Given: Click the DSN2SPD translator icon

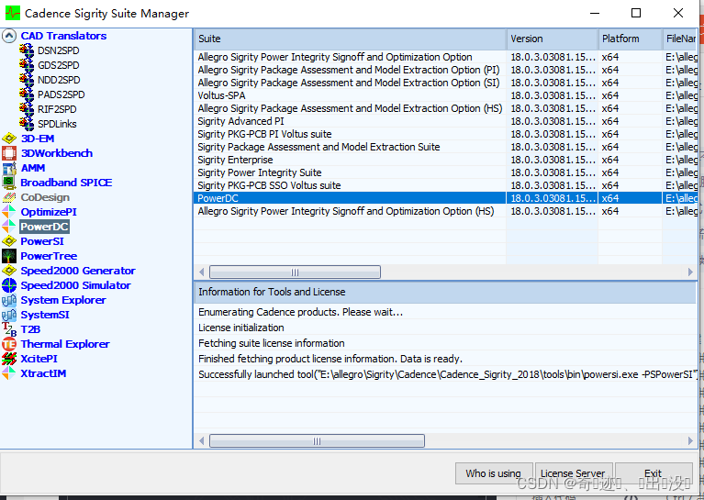Looking at the screenshot, I should [27, 50].
